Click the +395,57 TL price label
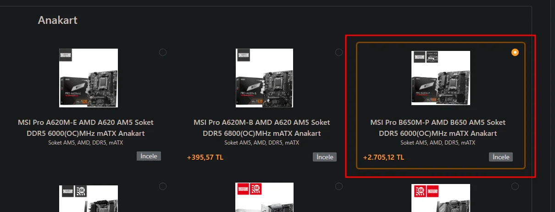Screen dimensions: 555x212 click(x=205, y=157)
